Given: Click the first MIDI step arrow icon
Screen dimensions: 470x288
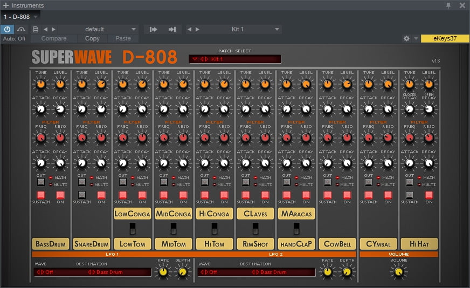Looking at the screenshot, I should (154, 29).
